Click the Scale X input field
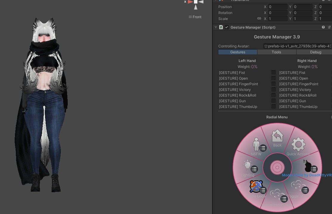 [x=278, y=18]
